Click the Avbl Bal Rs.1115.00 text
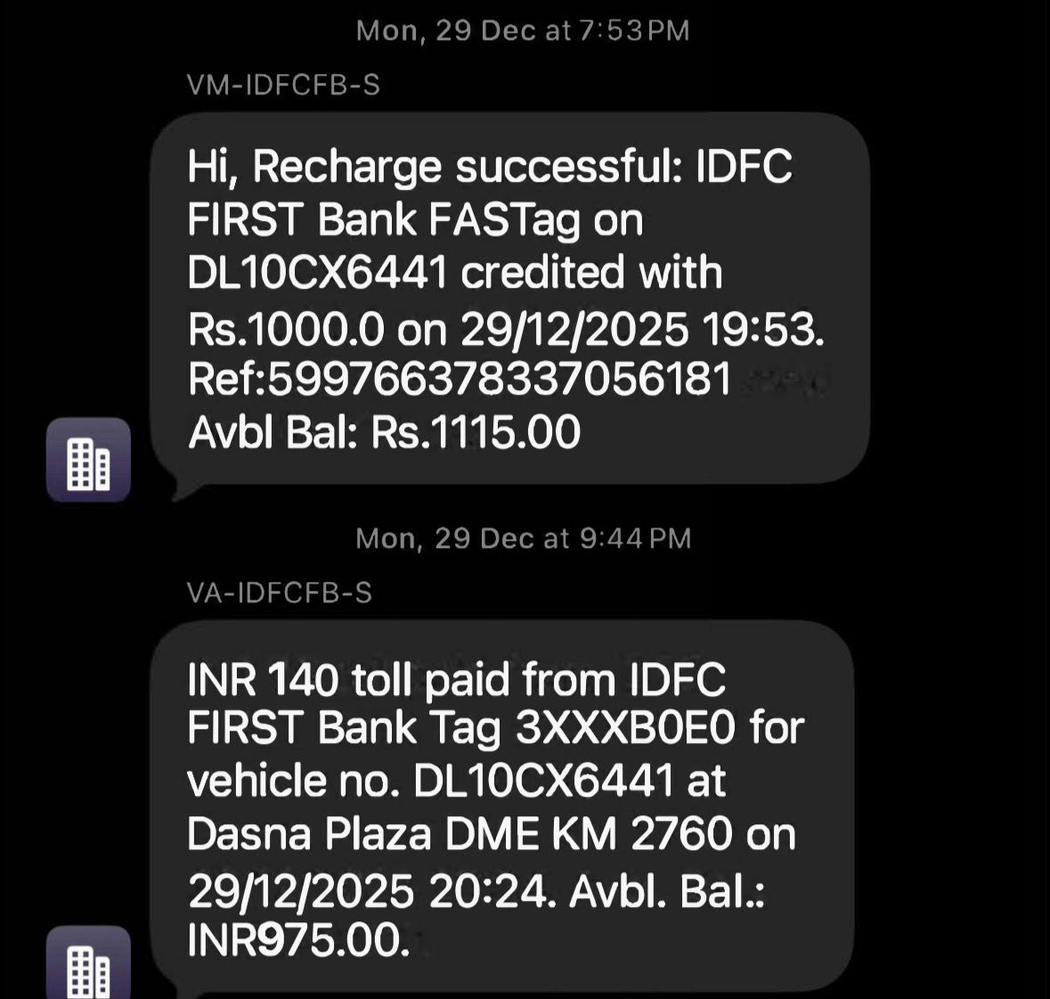This screenshot has width=1050, height=999. tap(384, 433)
